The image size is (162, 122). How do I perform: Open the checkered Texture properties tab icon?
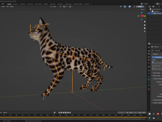(x=149, y=89)
